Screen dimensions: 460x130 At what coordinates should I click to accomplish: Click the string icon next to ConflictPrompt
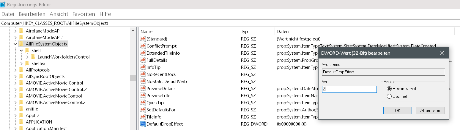pyautogui.click(x=143, y=46)
